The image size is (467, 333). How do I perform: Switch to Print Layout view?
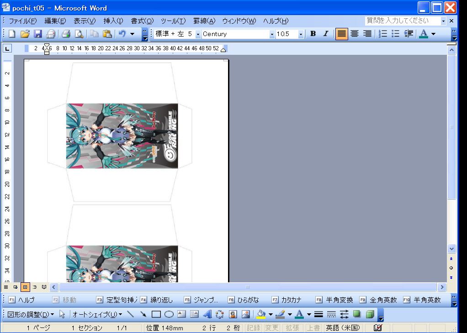(x=25, y=287)
